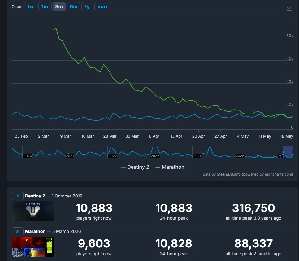Click the 2 Mar x-axis label
Image resolution: width=299 pixels, height=261 pixels.
[43, 136]
